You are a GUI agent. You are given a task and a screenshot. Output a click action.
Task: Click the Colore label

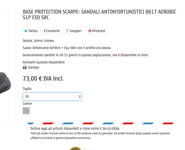tap(27, 104)
